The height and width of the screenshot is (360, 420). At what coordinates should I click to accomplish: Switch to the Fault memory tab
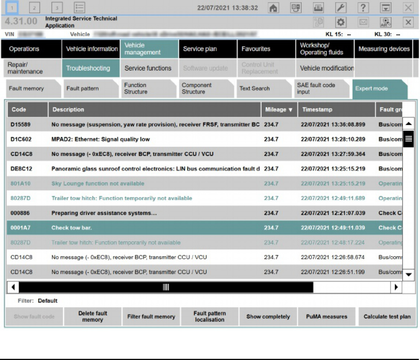click(x=33, y=88)
